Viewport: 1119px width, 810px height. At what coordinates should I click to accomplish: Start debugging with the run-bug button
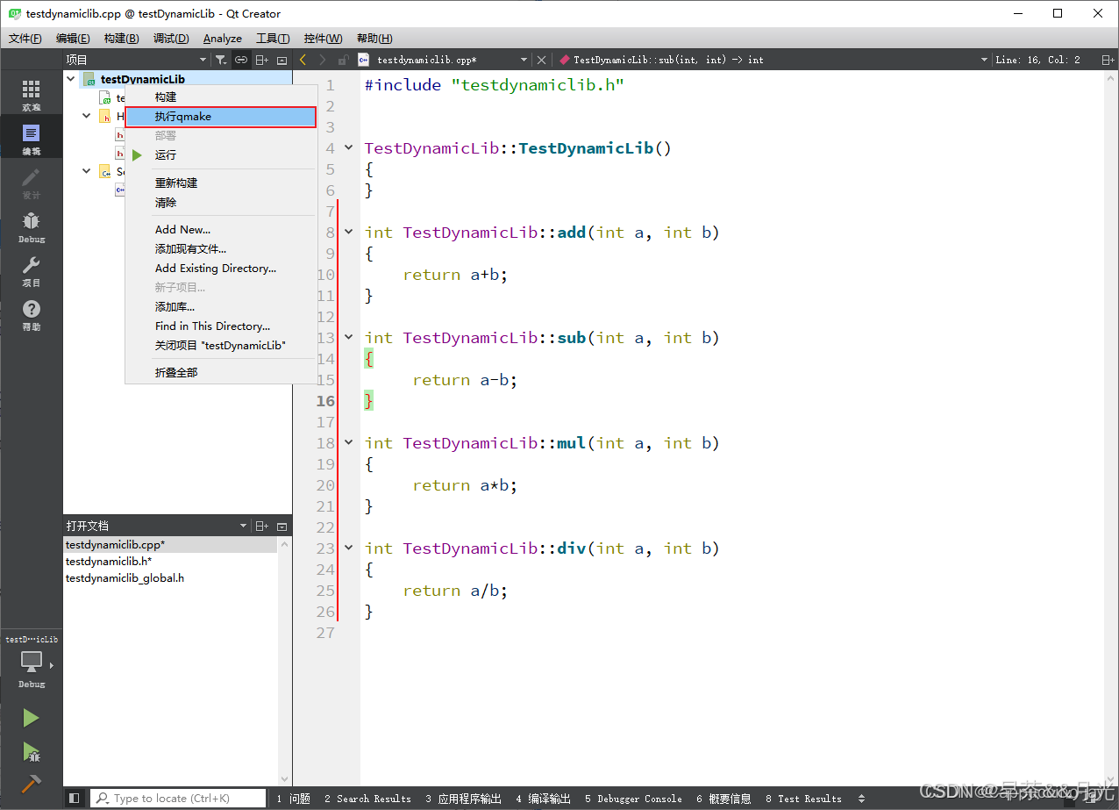click(x=32, y=751)
